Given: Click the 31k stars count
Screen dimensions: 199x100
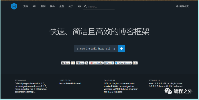Looking at the screenshot, I should click(x=73, y=63).
